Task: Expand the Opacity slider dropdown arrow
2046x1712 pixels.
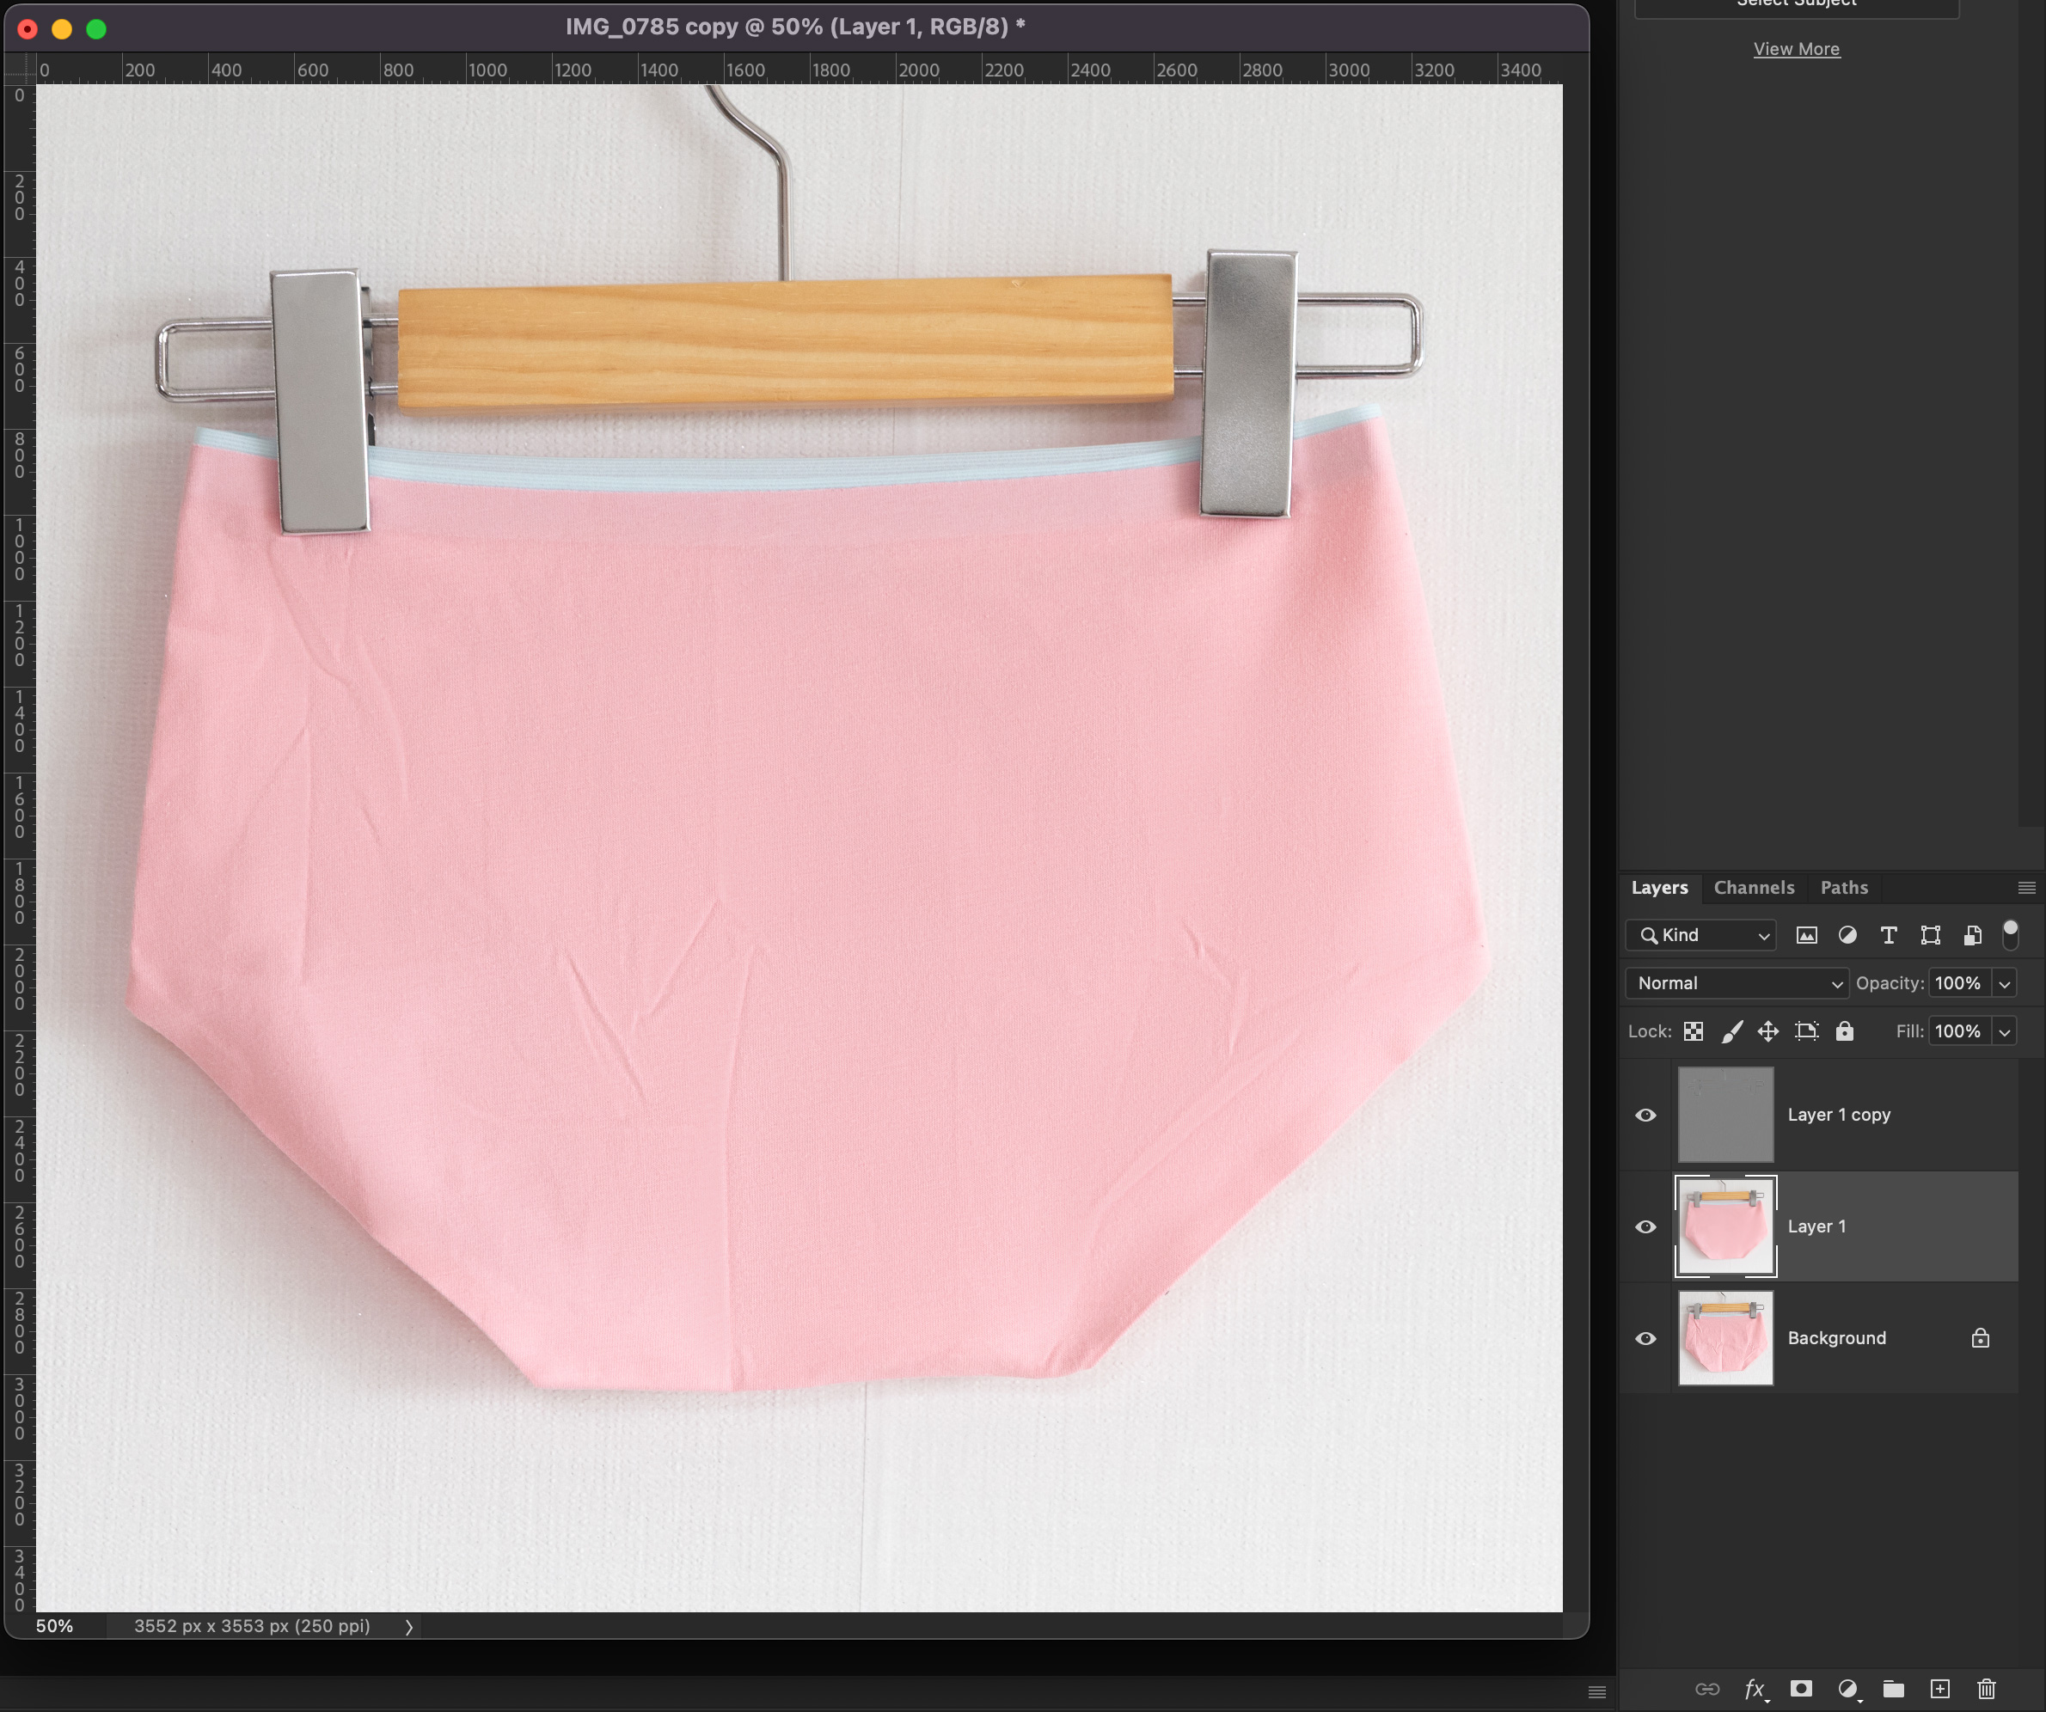Action: coord(2005,983)
